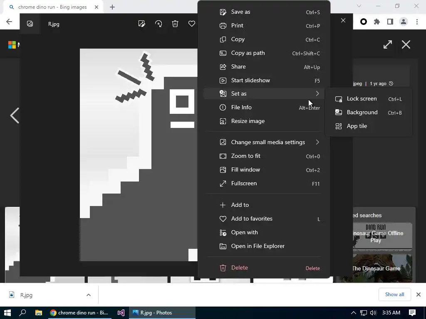Choose 'Zoom to fit' menu item
The image size is (426, 319).
click(x=264, y=156)
